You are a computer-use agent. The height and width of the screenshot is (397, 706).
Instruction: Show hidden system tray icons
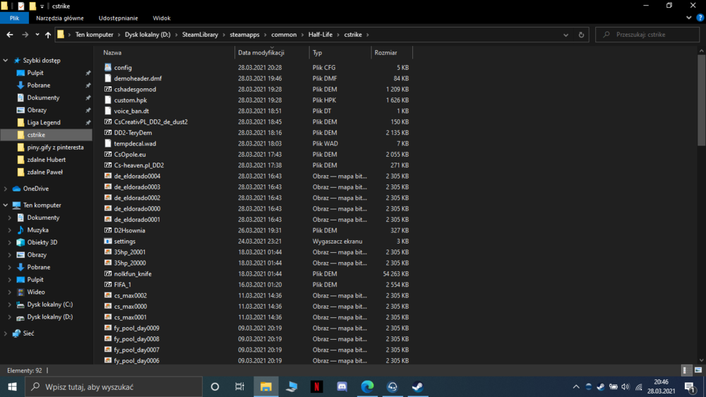coord(576,386)
